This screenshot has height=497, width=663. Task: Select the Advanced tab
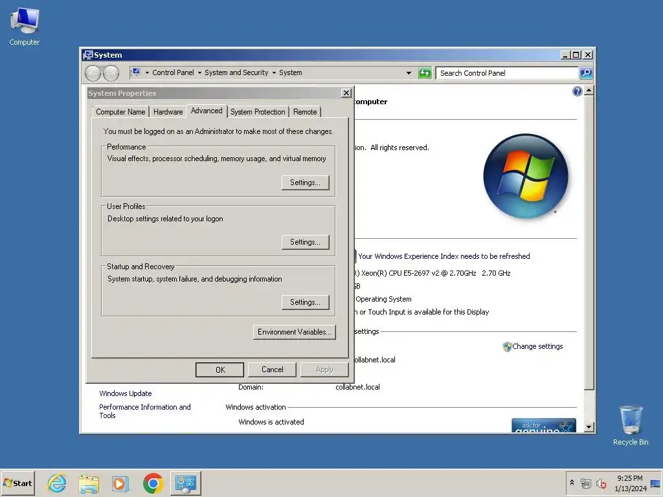tap(207, 111)
